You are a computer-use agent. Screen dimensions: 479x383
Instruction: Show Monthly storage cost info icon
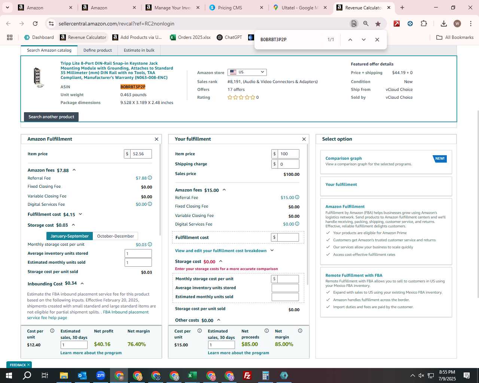click(150, 245)
